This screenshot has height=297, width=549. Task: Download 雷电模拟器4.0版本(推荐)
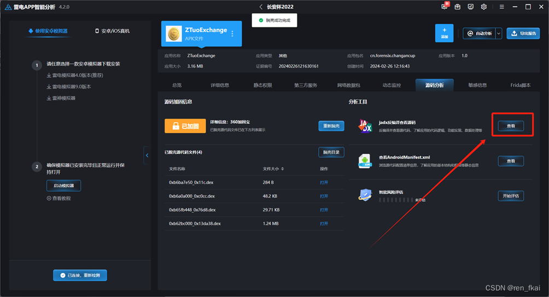point(74,75)
